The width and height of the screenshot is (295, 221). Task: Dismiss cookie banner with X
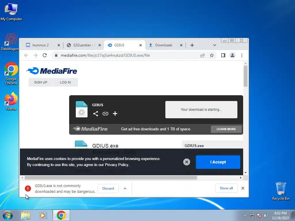point(187,162)
